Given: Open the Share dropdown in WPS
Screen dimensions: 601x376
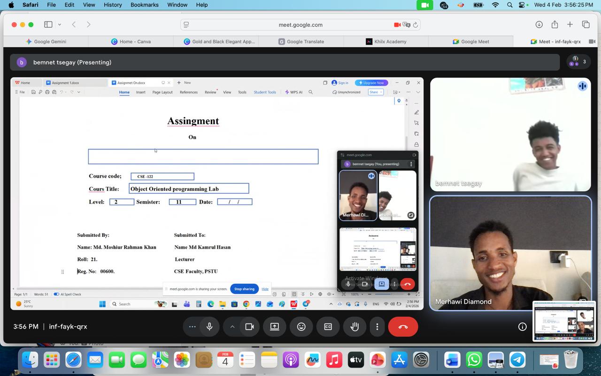Looking at the screenshot, I should tap(376, 92).
